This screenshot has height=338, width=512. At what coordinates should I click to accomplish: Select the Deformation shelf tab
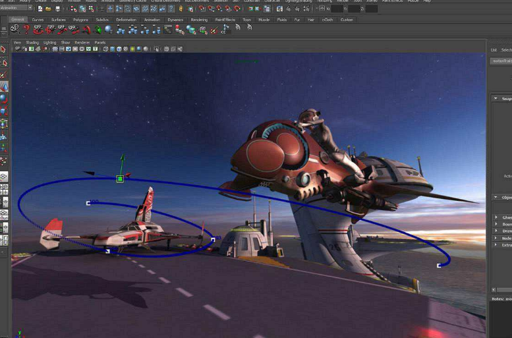click(x=127, y=20)
